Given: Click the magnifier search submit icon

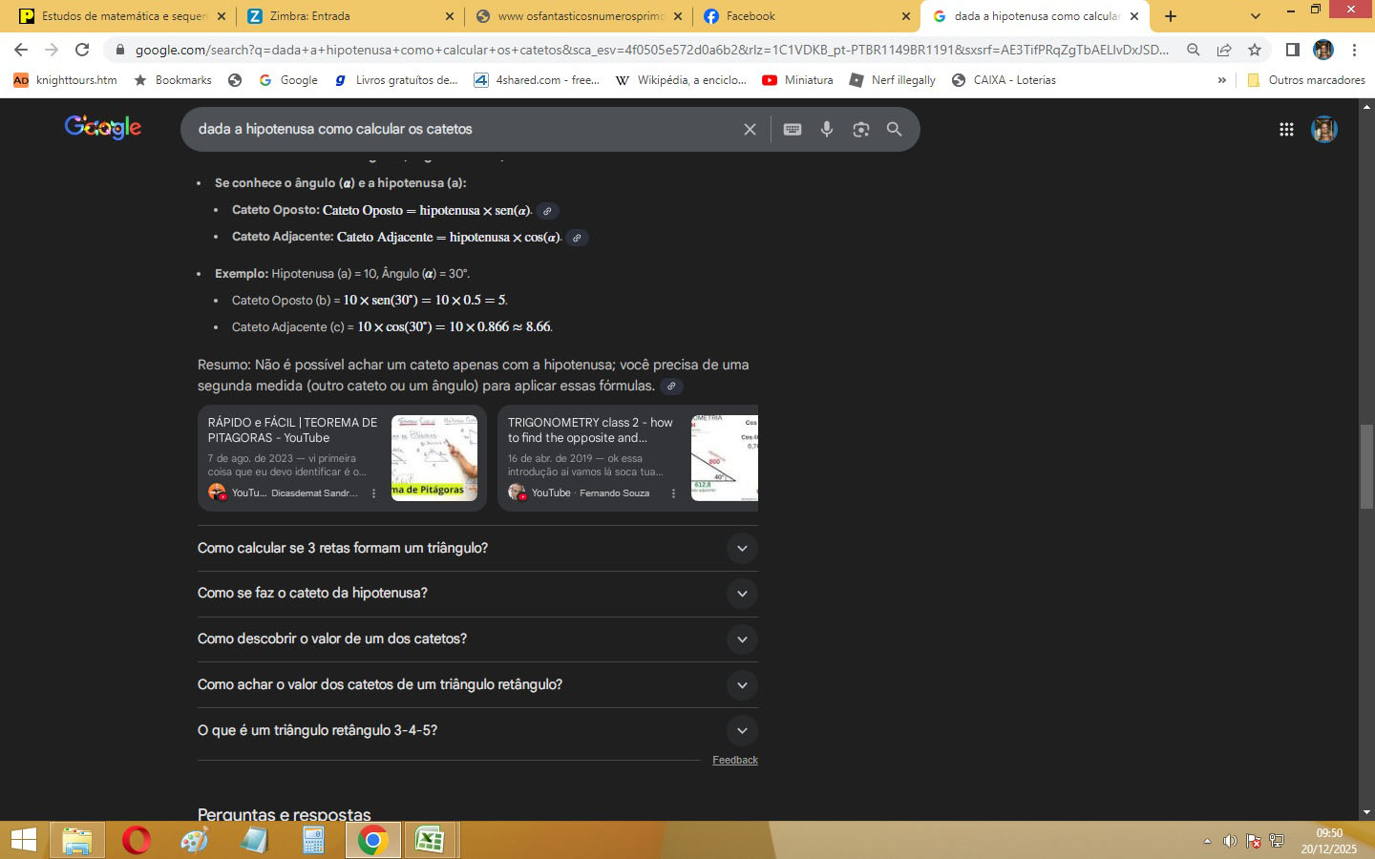Looking at the screenshot, I should click(894, 129).
